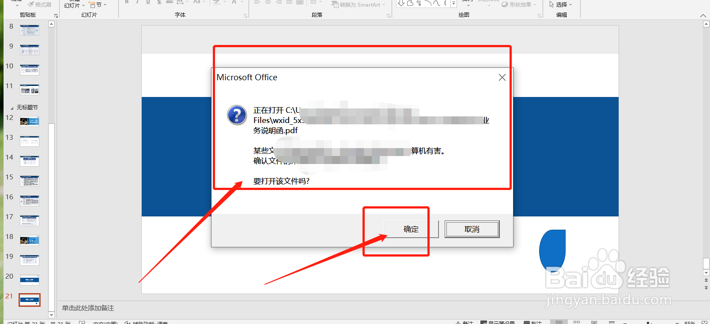The width and height of the screenshot is (710, 324).
Task: Open the 绘图 drawing dialog launcher
Action: (540, 15)
